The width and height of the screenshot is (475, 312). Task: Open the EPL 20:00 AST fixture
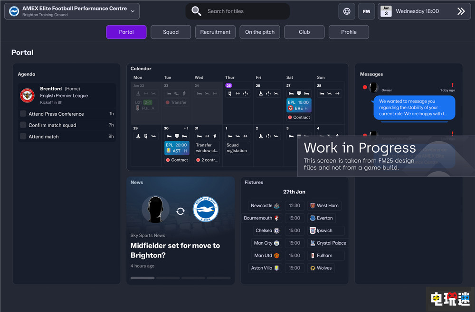(x=177, y=148)
